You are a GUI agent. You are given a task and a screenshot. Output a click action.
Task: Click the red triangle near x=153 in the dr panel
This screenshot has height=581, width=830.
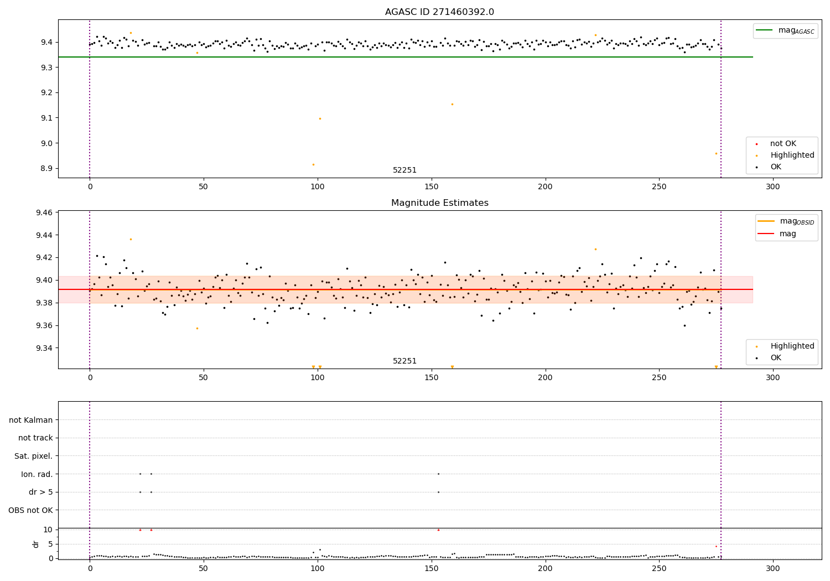(x=438, y=530)
